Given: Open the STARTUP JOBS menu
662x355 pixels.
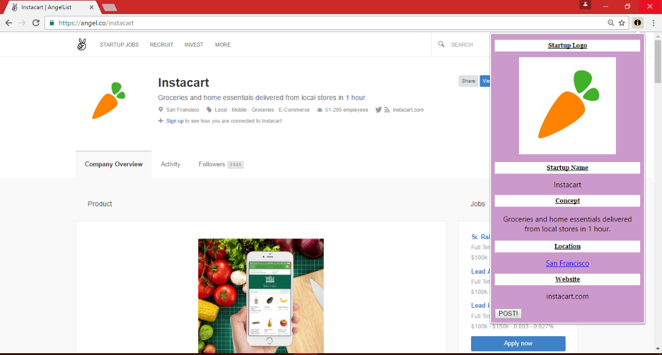Looking at the screenshot, I should pyautogui.click(x=119, y=45).
